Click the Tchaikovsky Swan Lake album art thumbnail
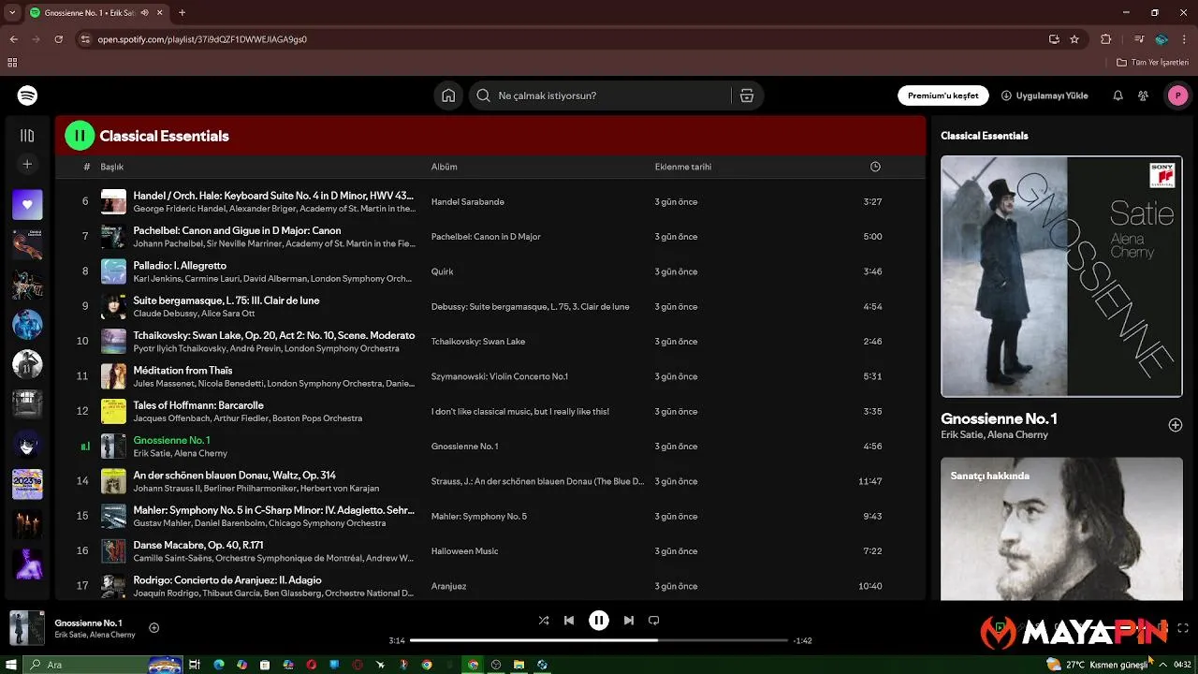Screen dimensions: 1198x674 tap(113, 342)
